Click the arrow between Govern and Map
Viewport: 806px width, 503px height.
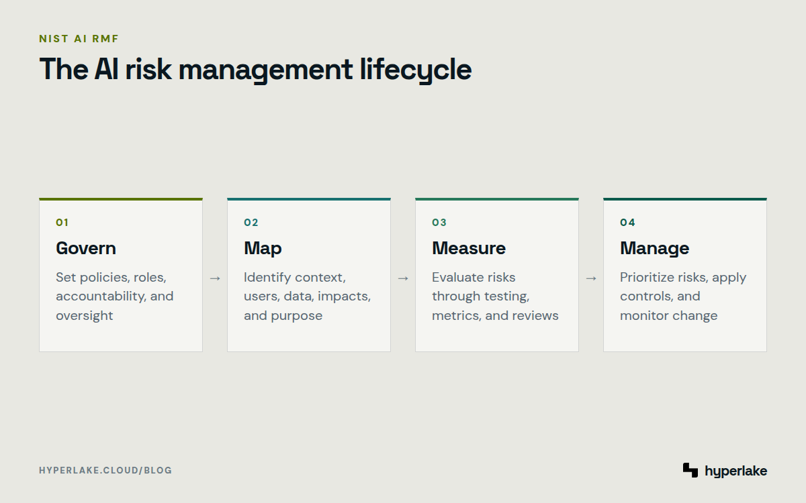click(215, 278)
